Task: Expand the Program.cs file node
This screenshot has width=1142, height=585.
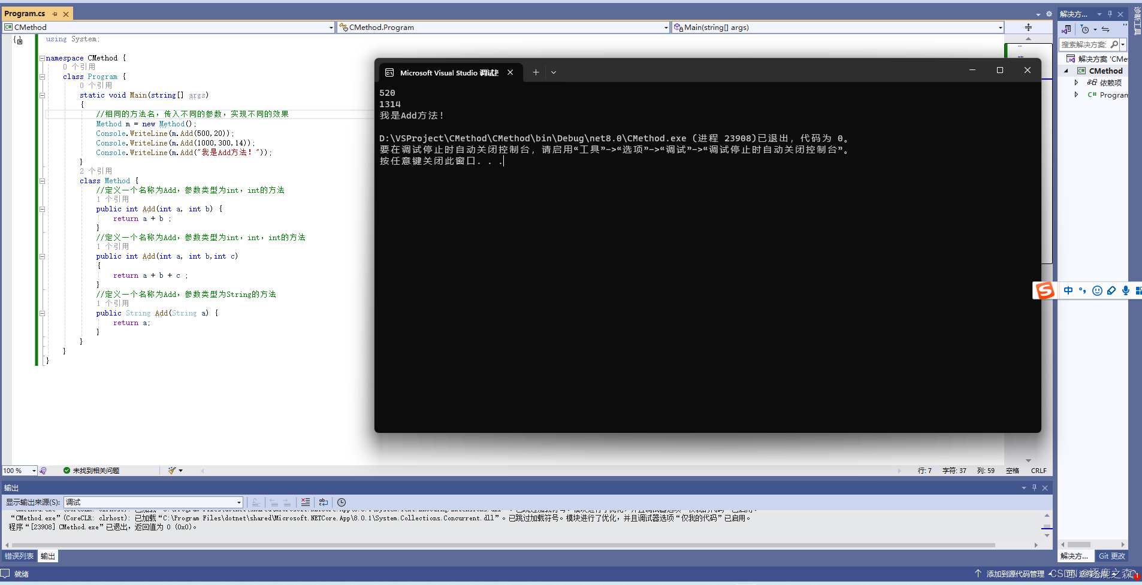Action: tap(1076, 95)
